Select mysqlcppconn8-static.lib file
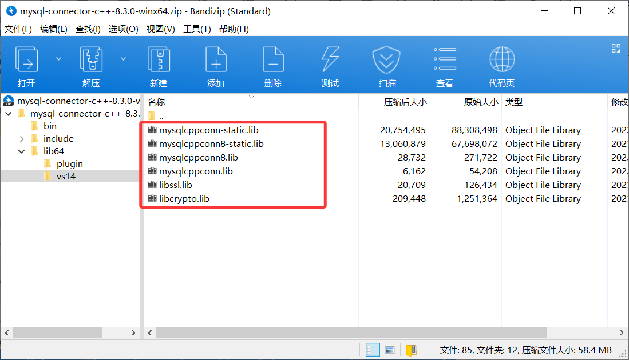The image size is (629, 360). click(x=211, y=144)
